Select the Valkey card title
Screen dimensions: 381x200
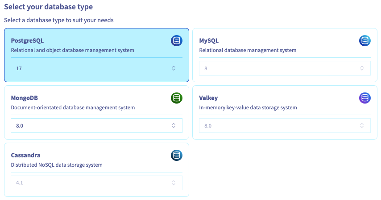(x=208, y=98)
